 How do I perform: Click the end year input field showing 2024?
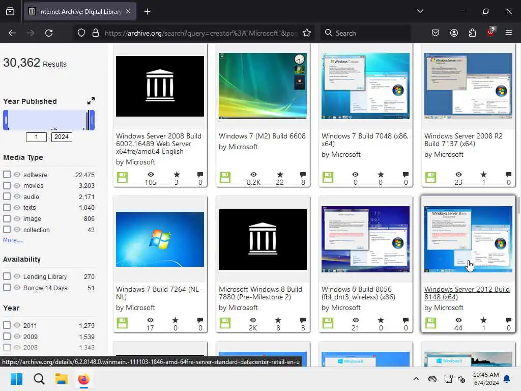[x=62, y=137]
